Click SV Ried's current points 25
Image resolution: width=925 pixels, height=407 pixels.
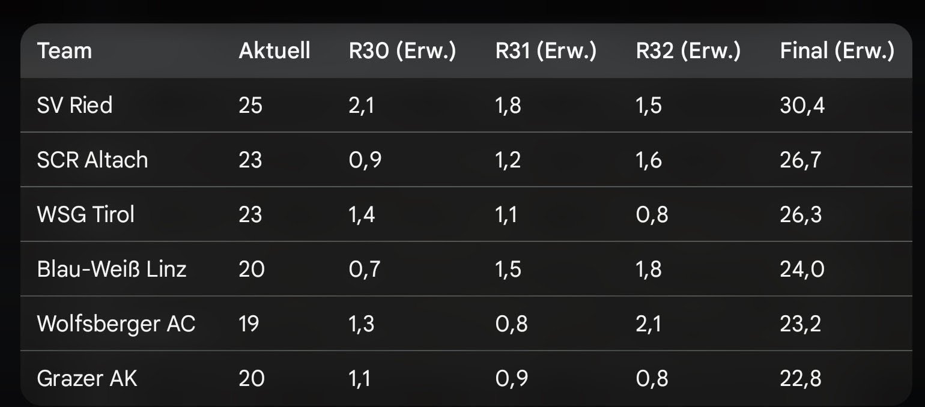click(250, 106)
